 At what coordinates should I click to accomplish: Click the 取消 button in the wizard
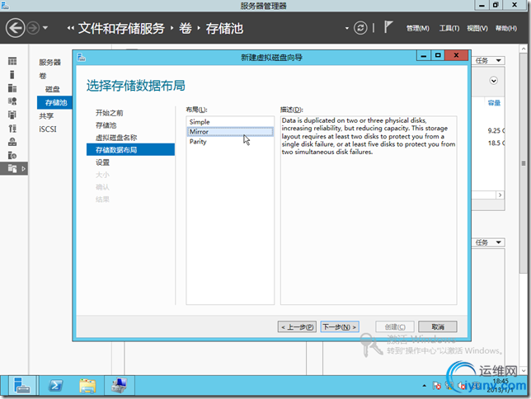(x=438, y=326)
